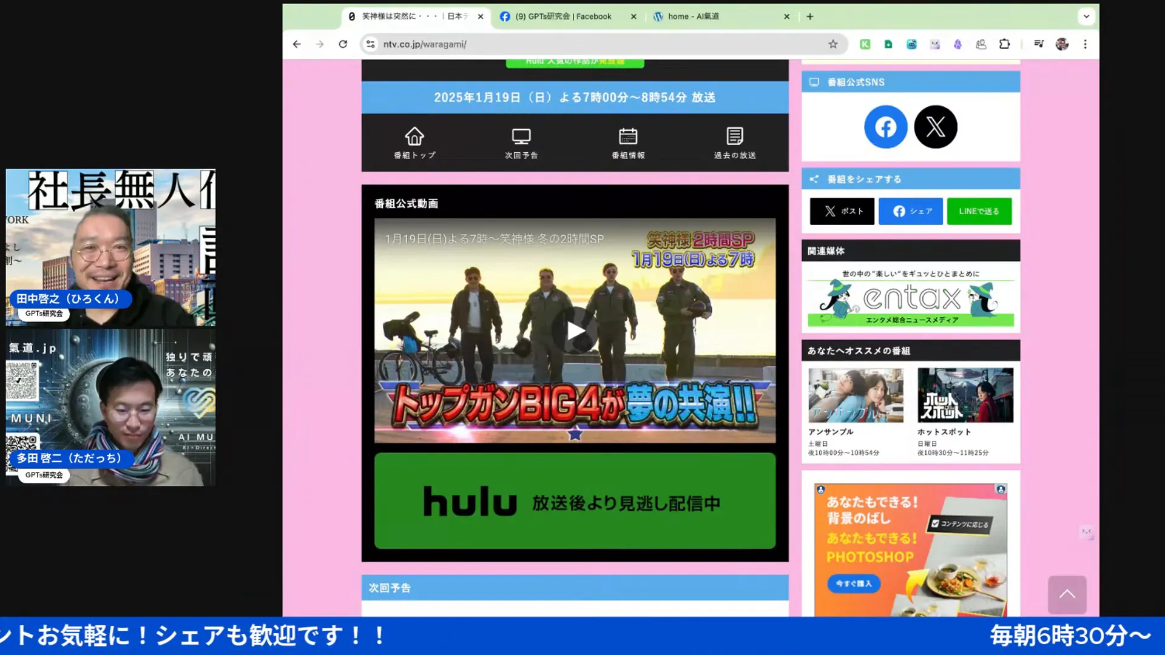Open the hulu 見逃し配信中 banner
Image resolution: width=1165 pixels, height=655 pixels.
tap(575, 501)
